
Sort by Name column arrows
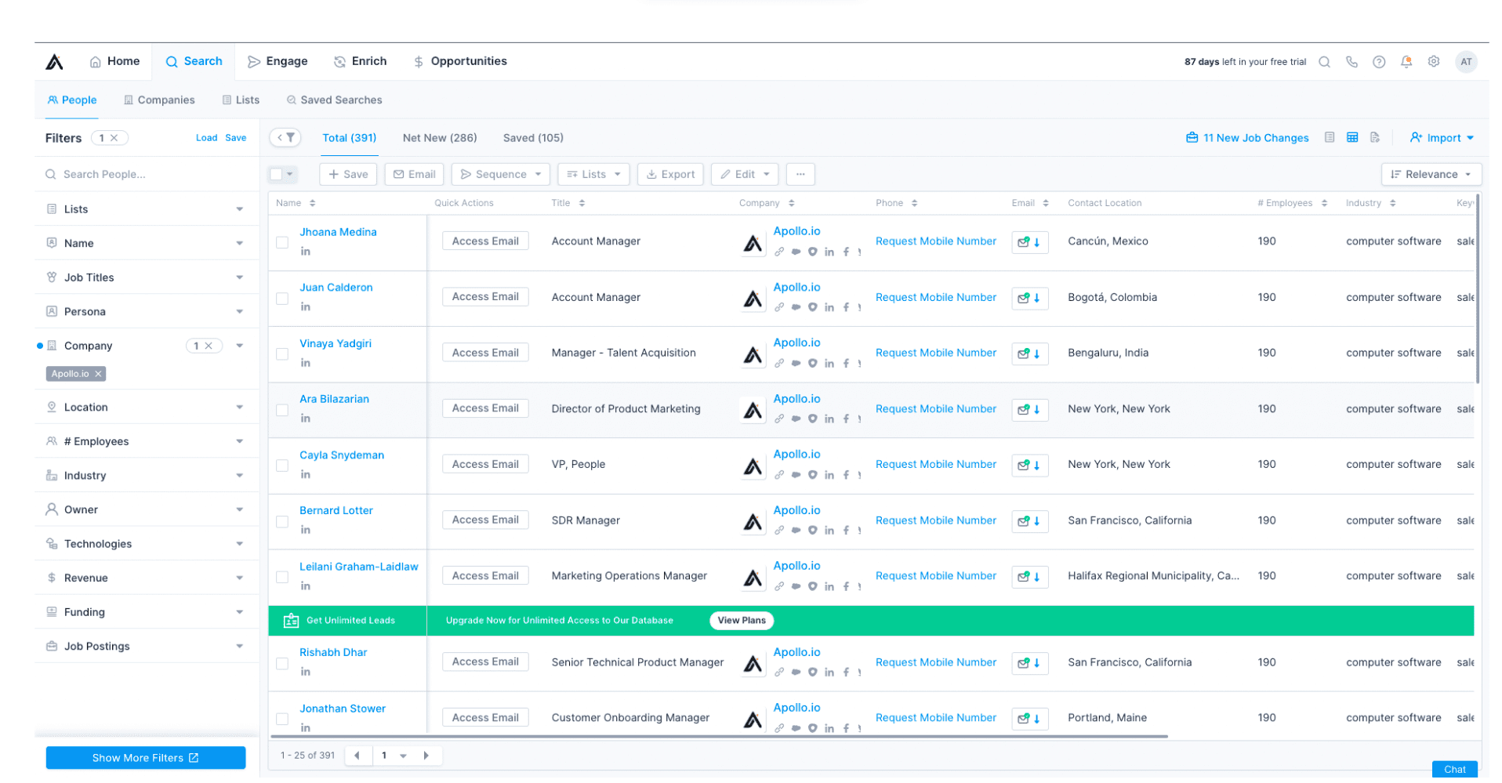point(313,203)
